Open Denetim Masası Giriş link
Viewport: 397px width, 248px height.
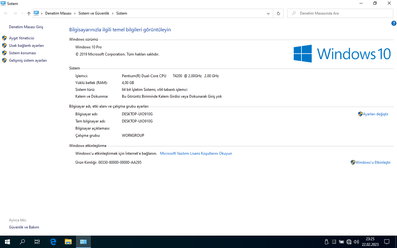click(26, 27)
